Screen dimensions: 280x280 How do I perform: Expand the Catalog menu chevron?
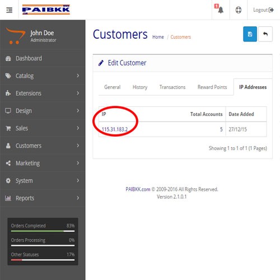tap(78, 76)
